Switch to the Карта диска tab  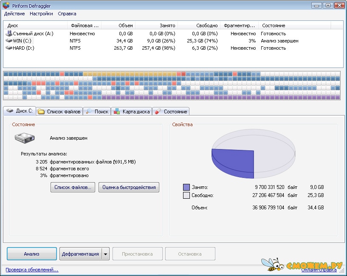pyautogui.click(x=132, y=112)
